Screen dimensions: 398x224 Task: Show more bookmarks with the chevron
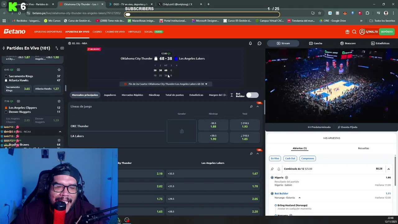coord(361,21)
